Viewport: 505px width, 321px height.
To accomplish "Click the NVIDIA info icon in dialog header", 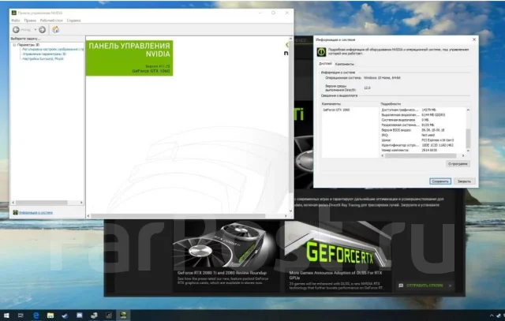I will click(321, 52).
